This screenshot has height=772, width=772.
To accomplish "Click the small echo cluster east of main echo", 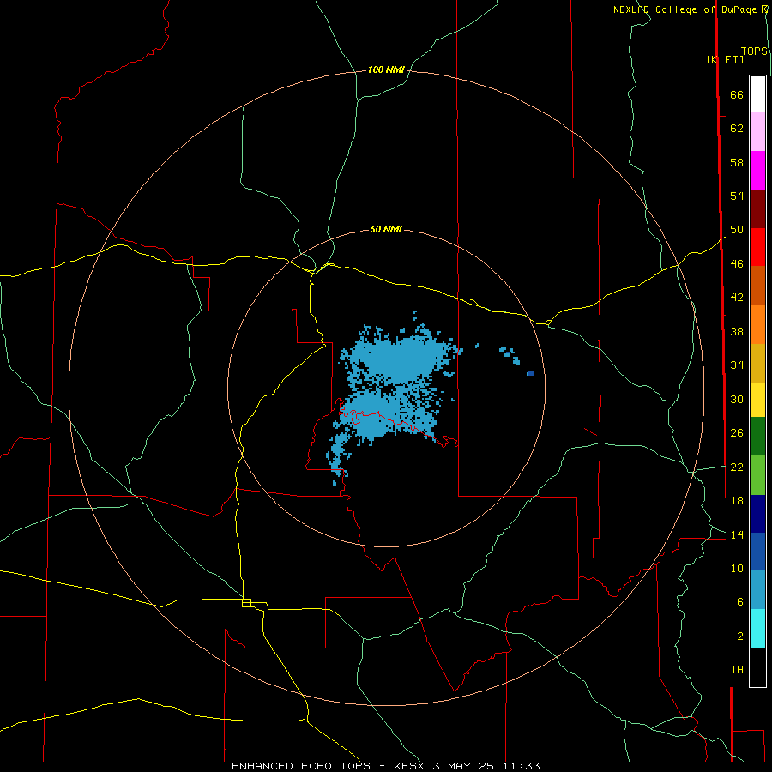I will (x=510, y=355).
